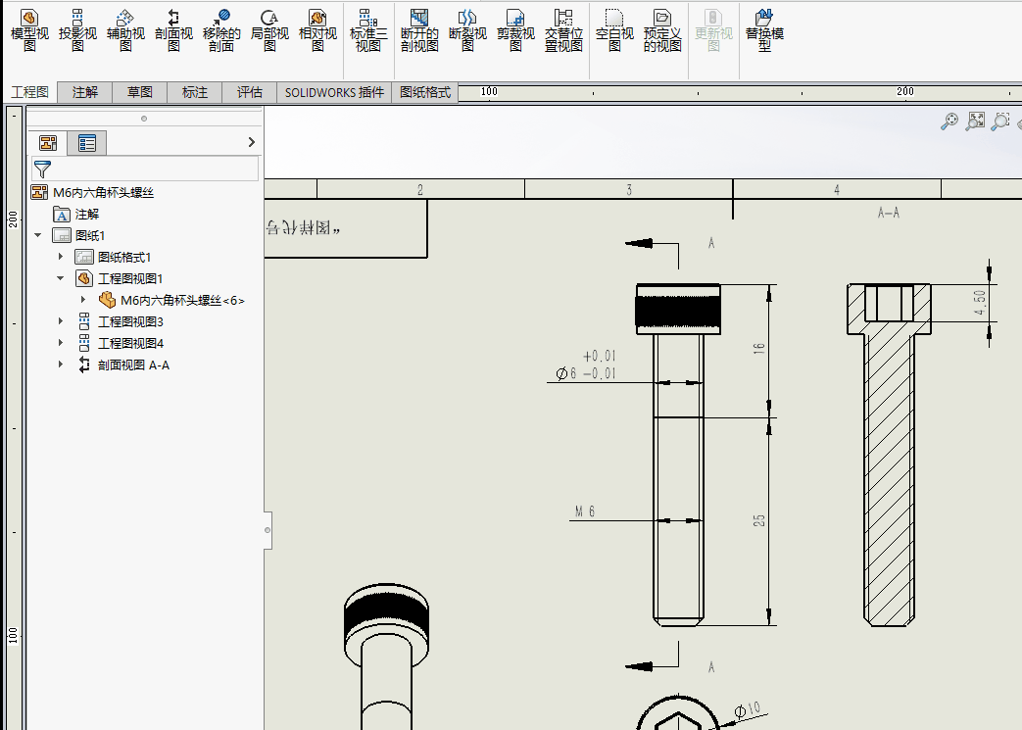Select the 交替位置视图 (Alternate Position View) tool

563,30
